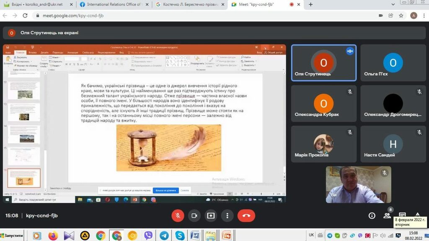Screen dimensions: 429x241
Task: Open Meet more options menu
Action: point(227,215)
